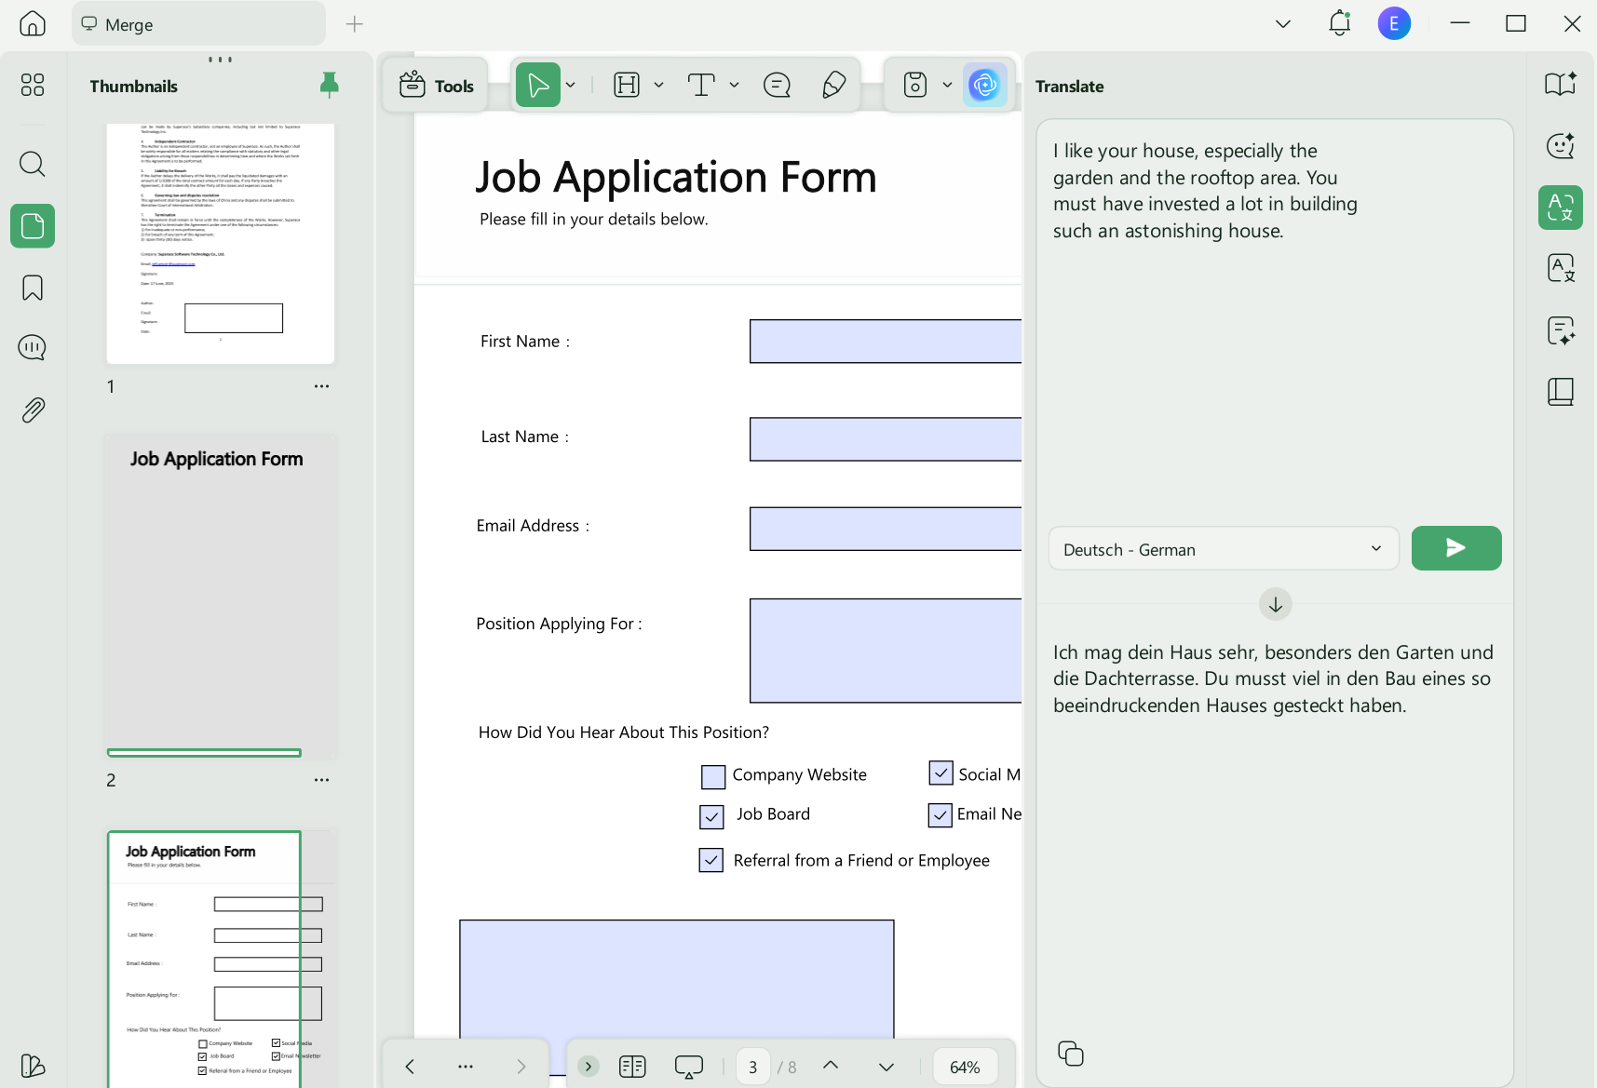Click the layers icon at sidebar bottom
The image size is (1597, 1088).
click(x=33, y=1066)
